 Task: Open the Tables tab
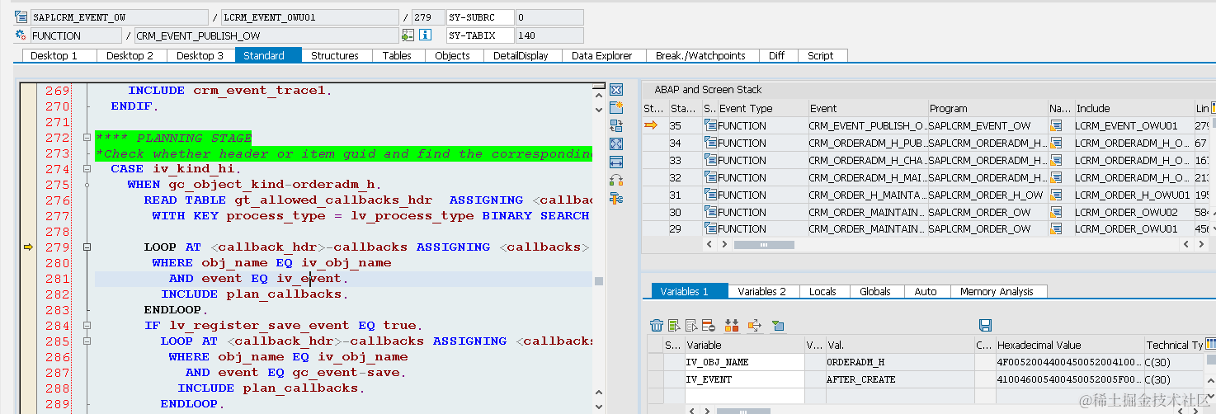(397, 55)
